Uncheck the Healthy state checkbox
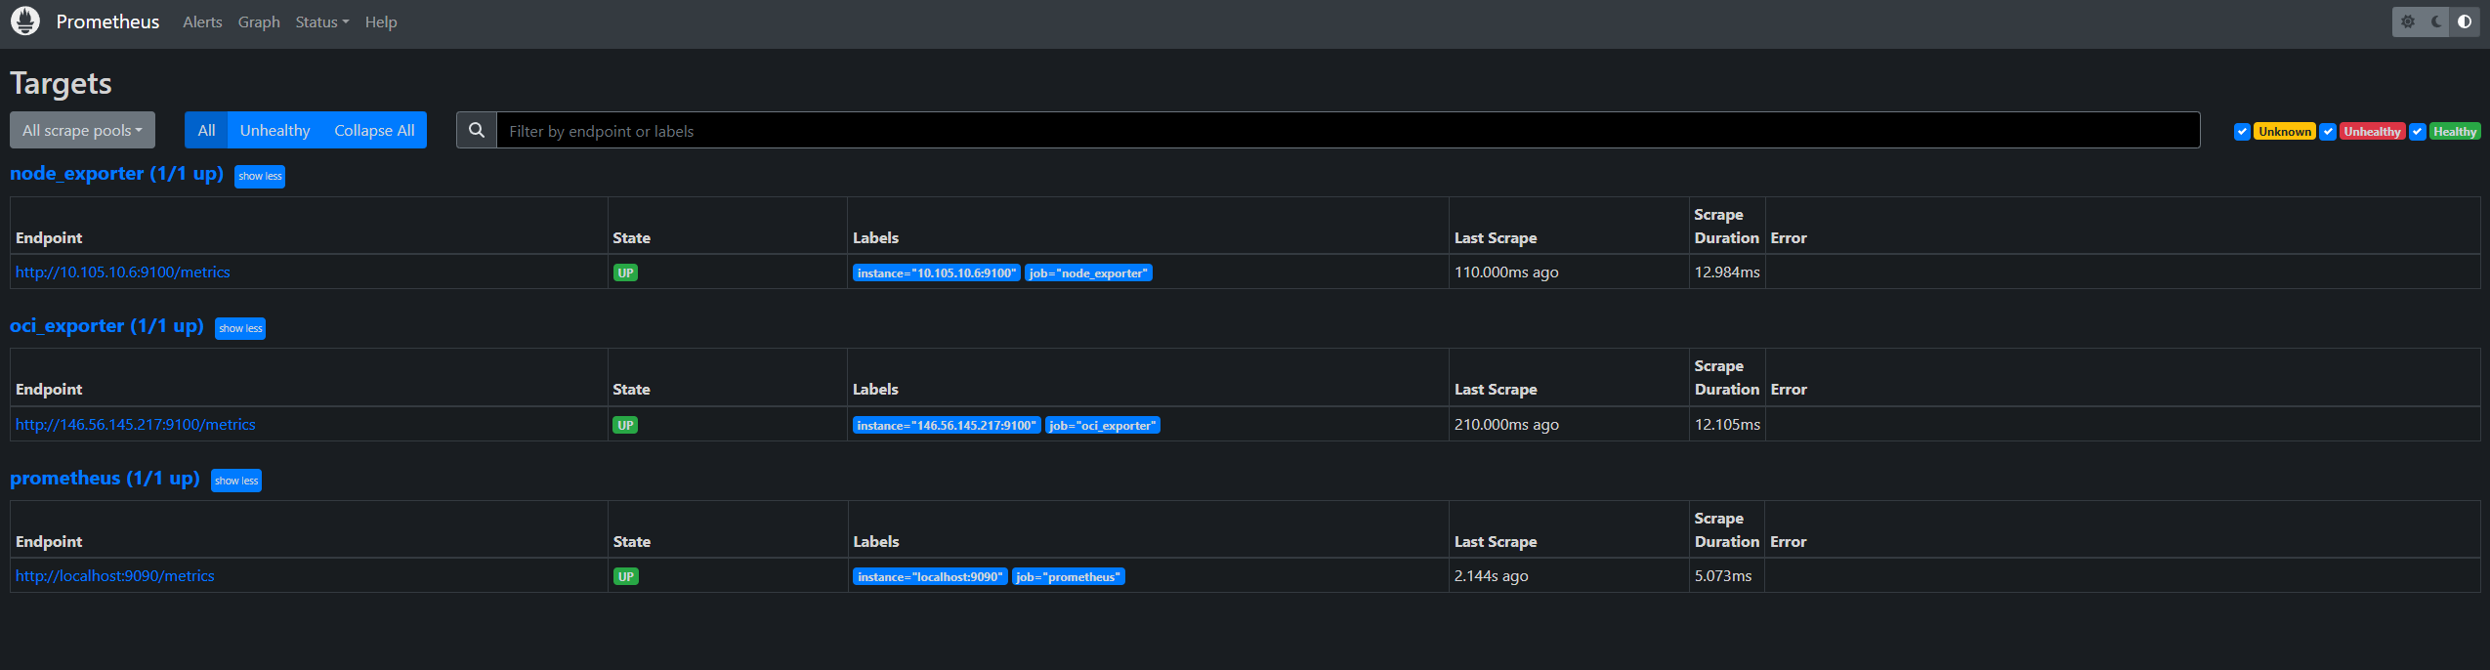 click(2417, 132)
